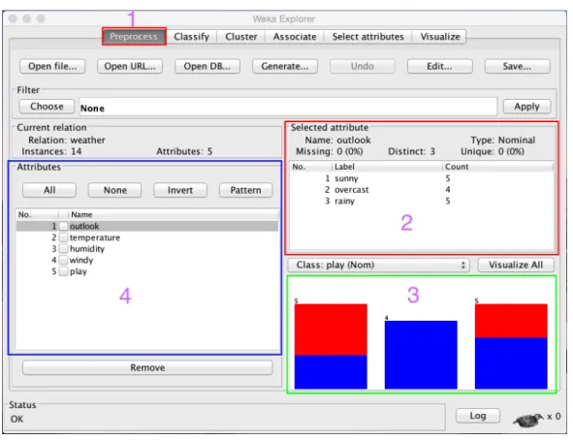
Task: Select the outlook attribute row
Action: (147, 227)
